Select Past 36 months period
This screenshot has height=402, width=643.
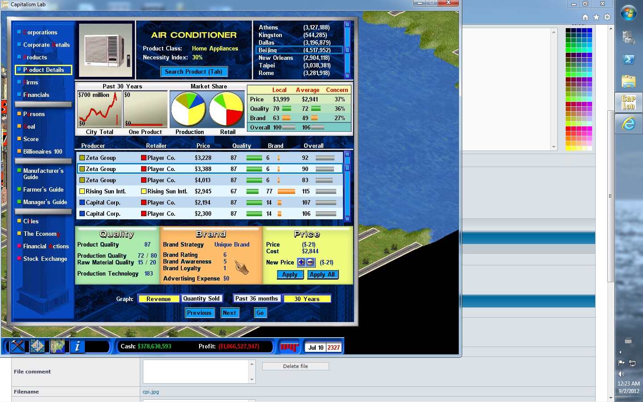257,298
